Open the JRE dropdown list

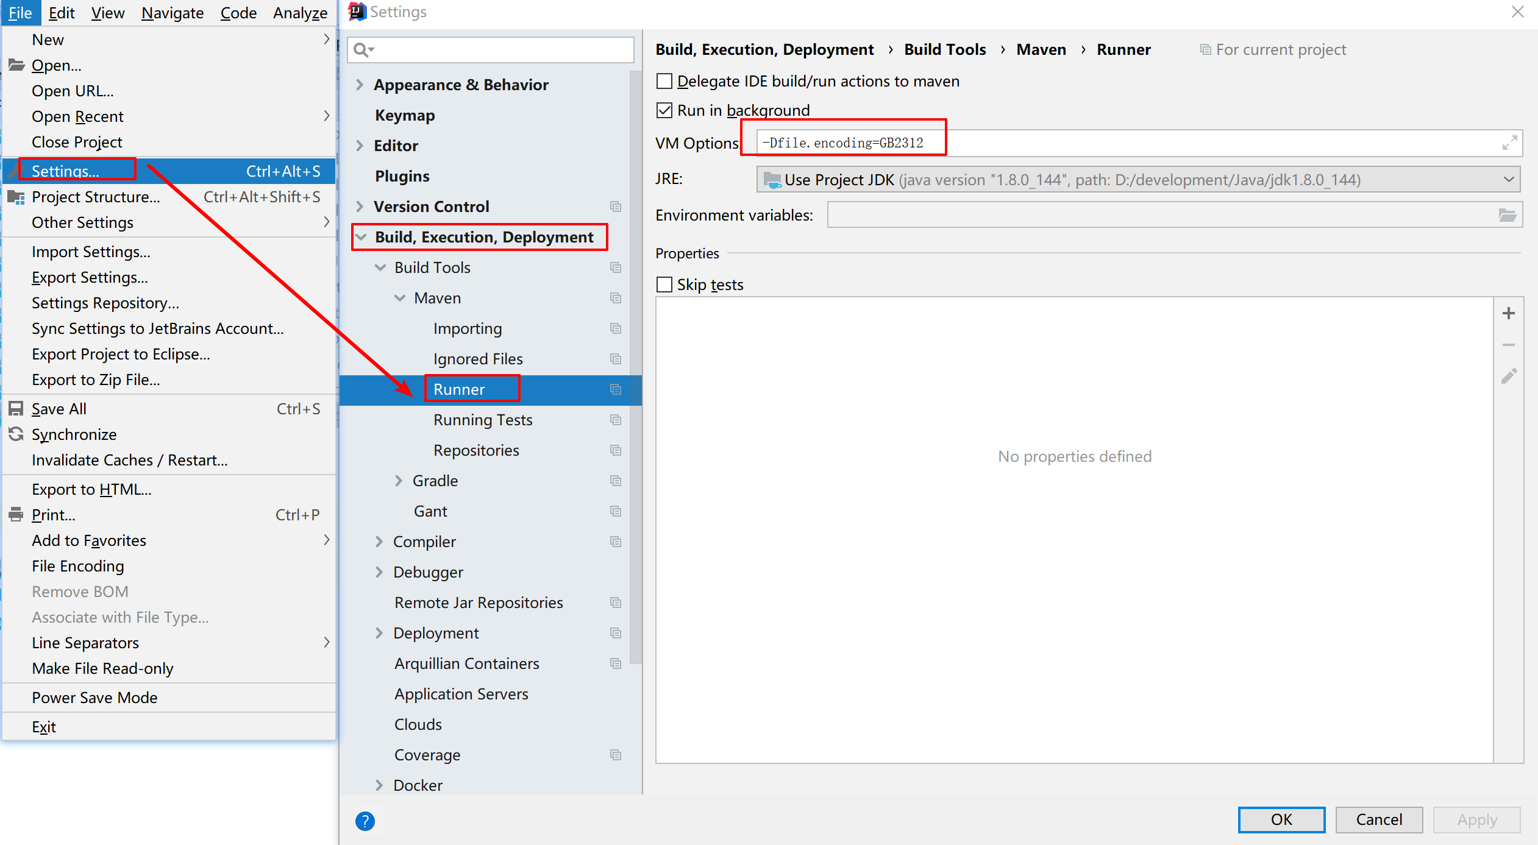point(1508,180)
